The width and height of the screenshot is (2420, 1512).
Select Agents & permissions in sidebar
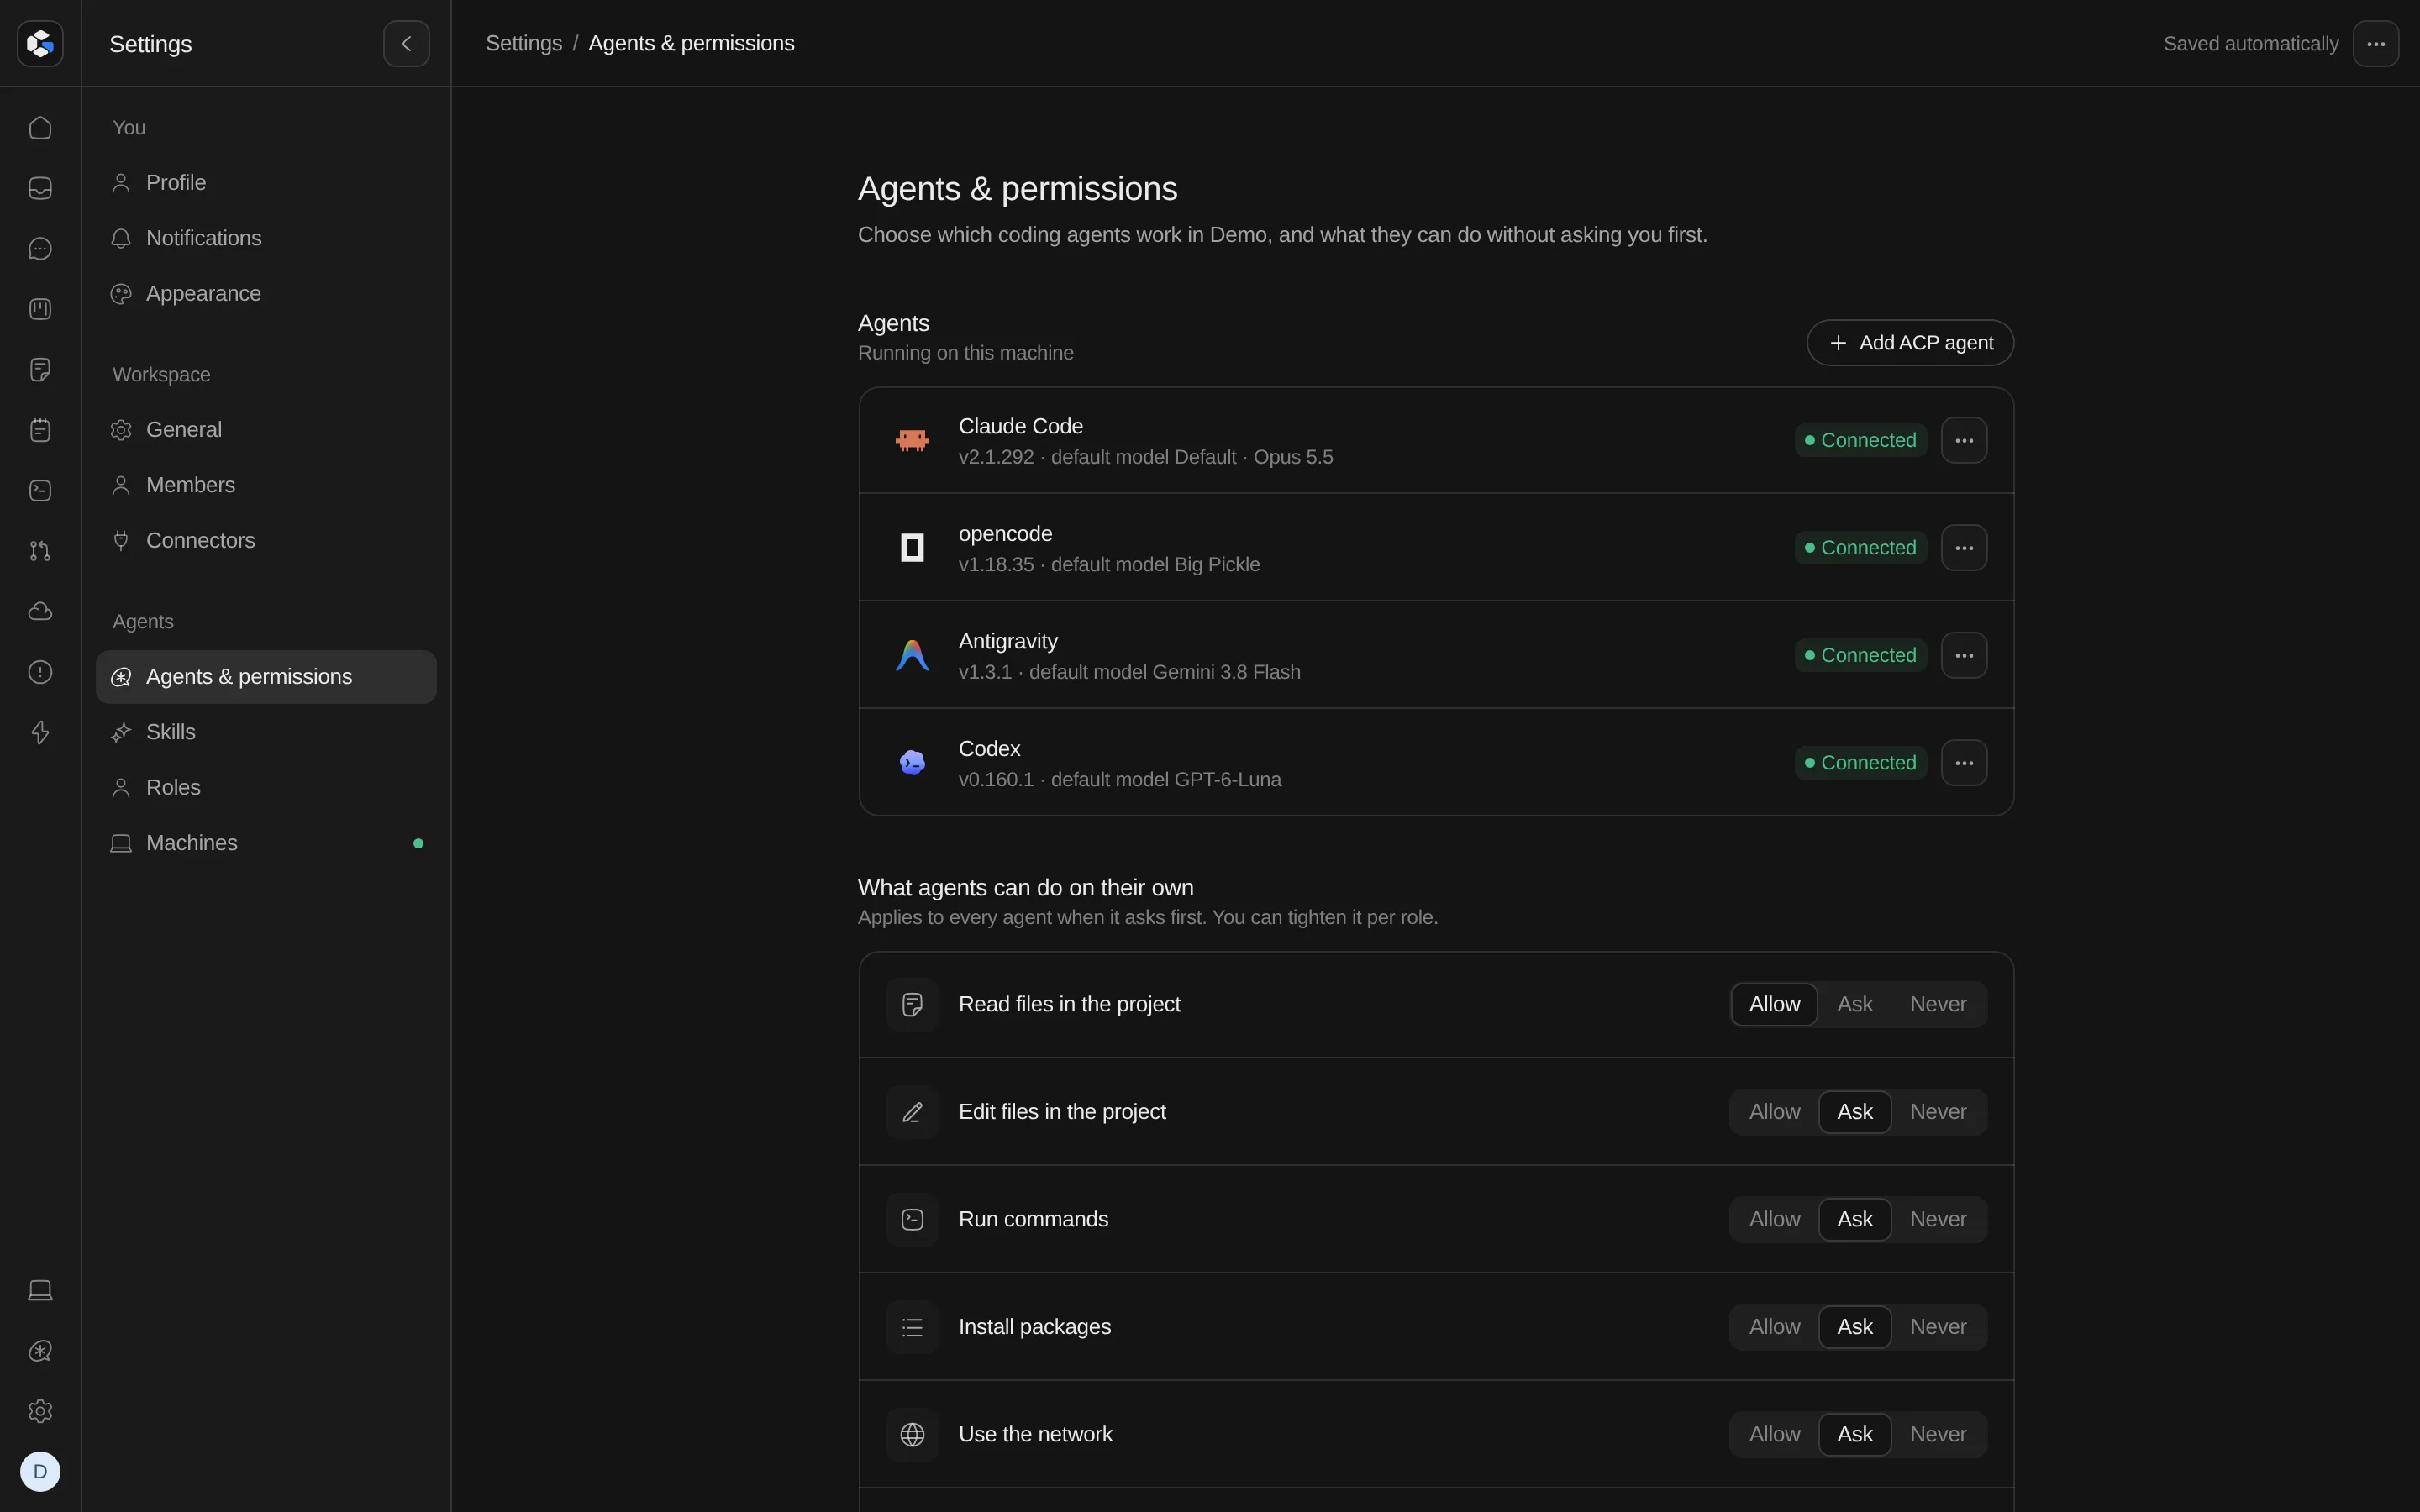[266, 677]
